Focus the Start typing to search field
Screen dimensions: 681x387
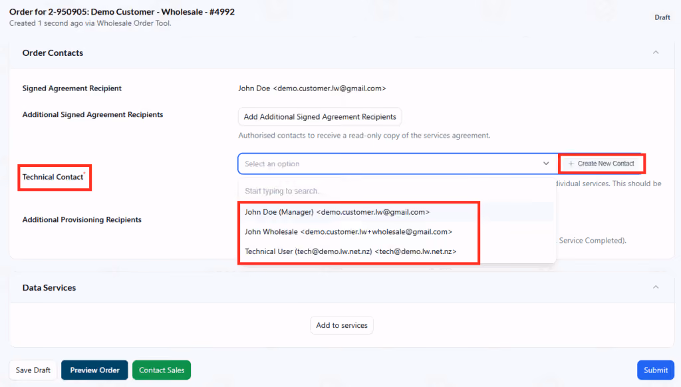click(396, 191)
